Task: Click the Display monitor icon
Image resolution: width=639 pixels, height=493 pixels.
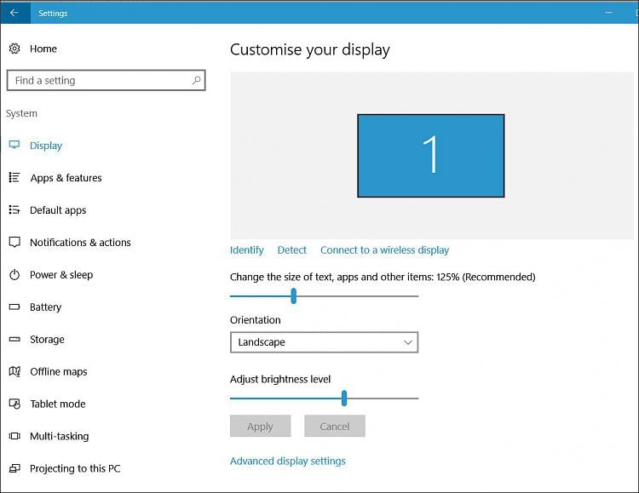Action: click(14, 145)
